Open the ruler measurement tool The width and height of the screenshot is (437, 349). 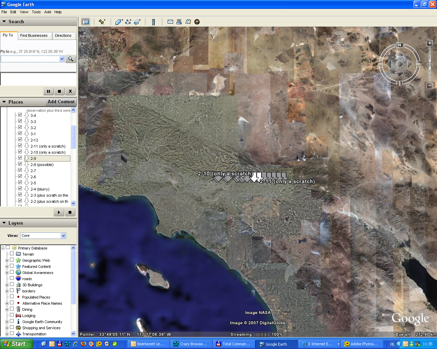click(x=154, y=22)
